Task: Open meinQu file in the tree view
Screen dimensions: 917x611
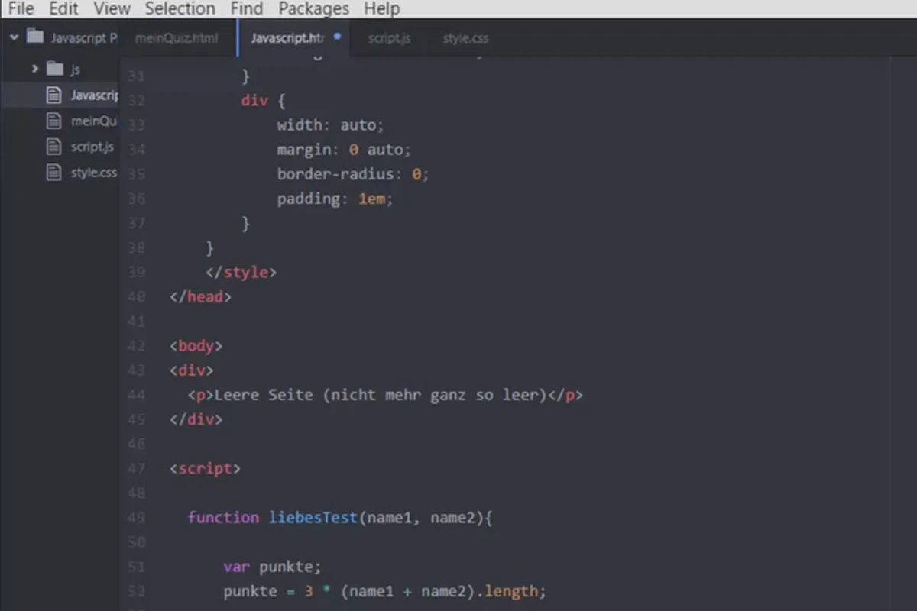Action: [x=94, y=121]
